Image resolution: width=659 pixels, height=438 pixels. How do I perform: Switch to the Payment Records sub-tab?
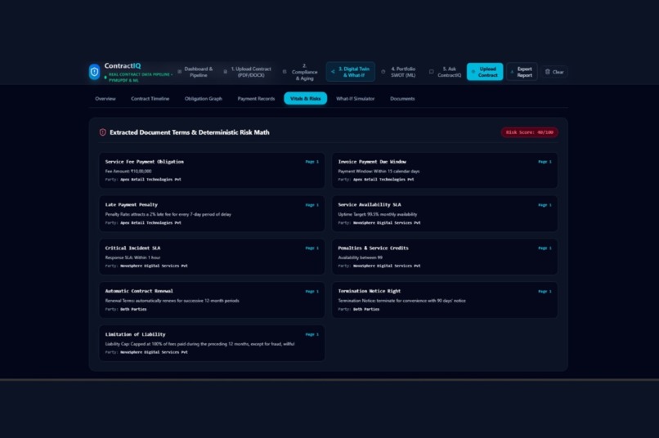pos(256,99)
